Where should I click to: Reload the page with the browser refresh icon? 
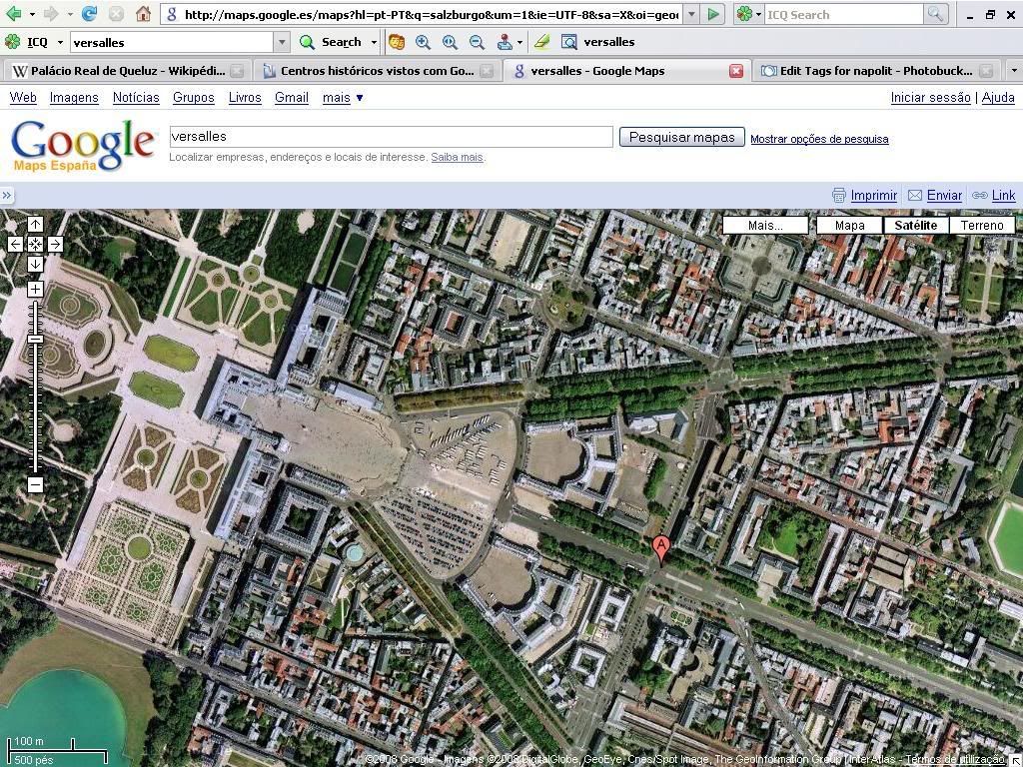pos(89,14)
